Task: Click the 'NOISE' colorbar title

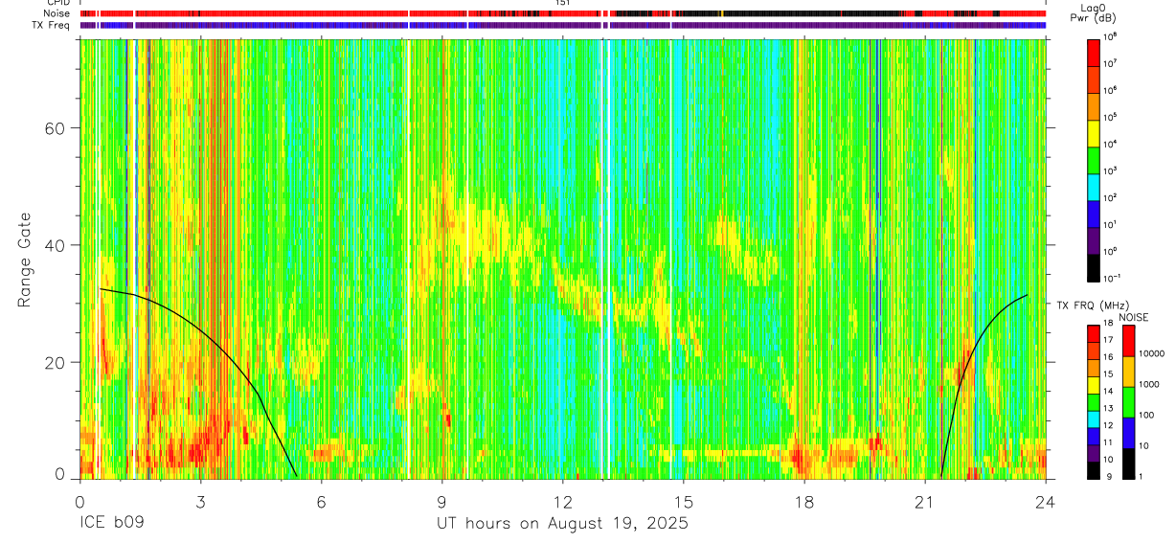Action: point(1134,317)
